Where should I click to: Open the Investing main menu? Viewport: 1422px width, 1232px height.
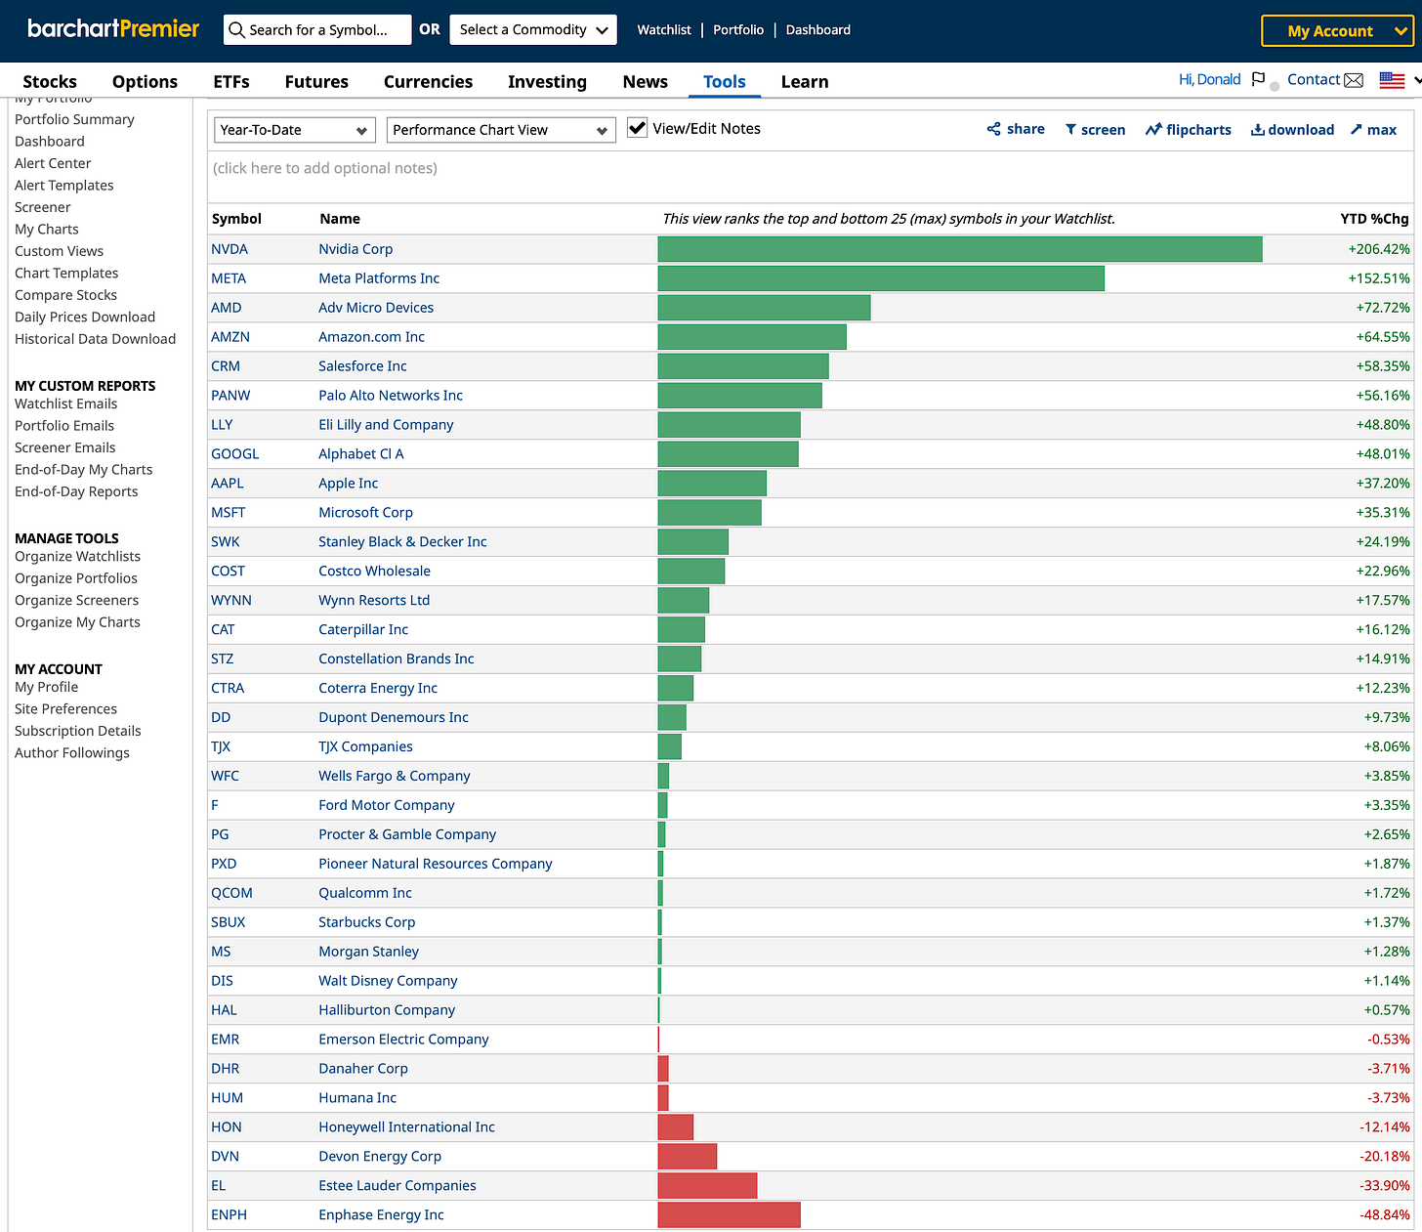coord(547,82)
